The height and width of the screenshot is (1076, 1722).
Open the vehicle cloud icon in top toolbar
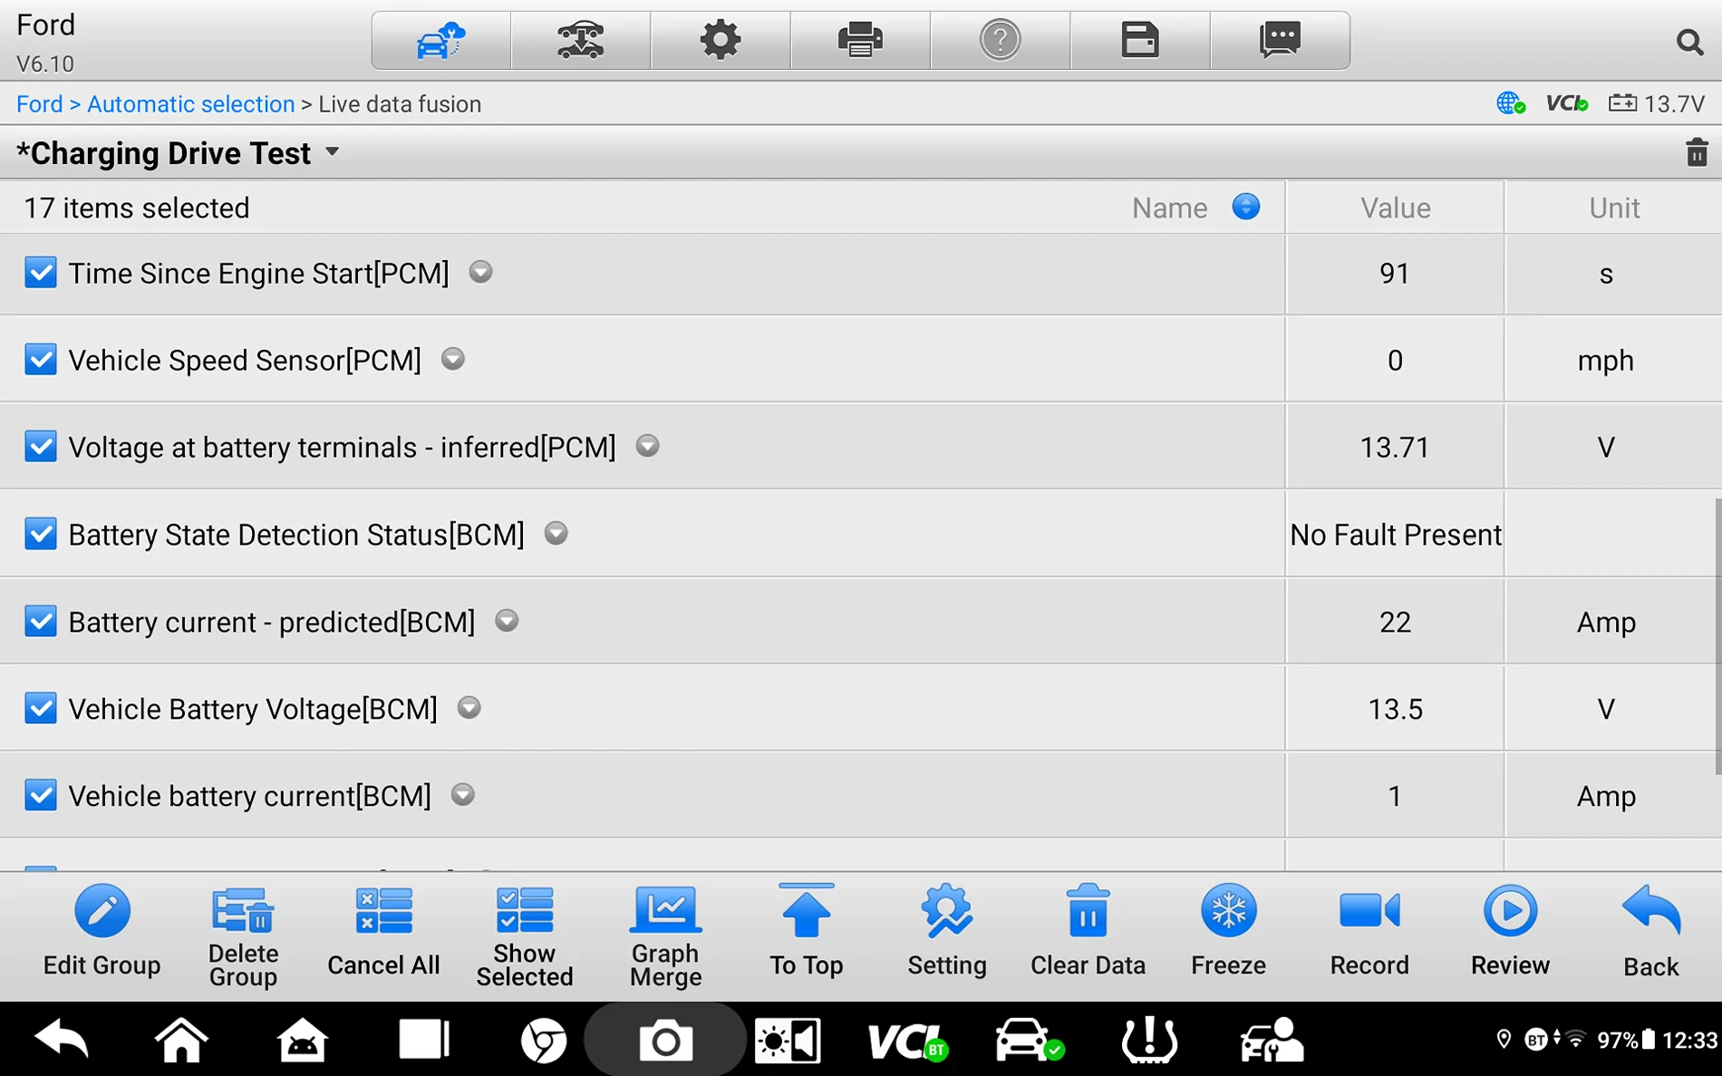[440, 41]
